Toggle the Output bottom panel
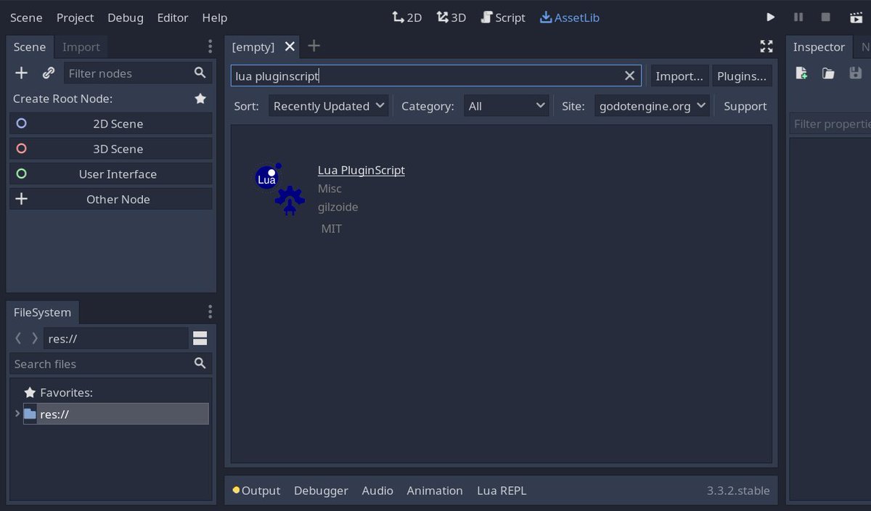871x511 pixels. pyautogui.click(x=260, y=491)
